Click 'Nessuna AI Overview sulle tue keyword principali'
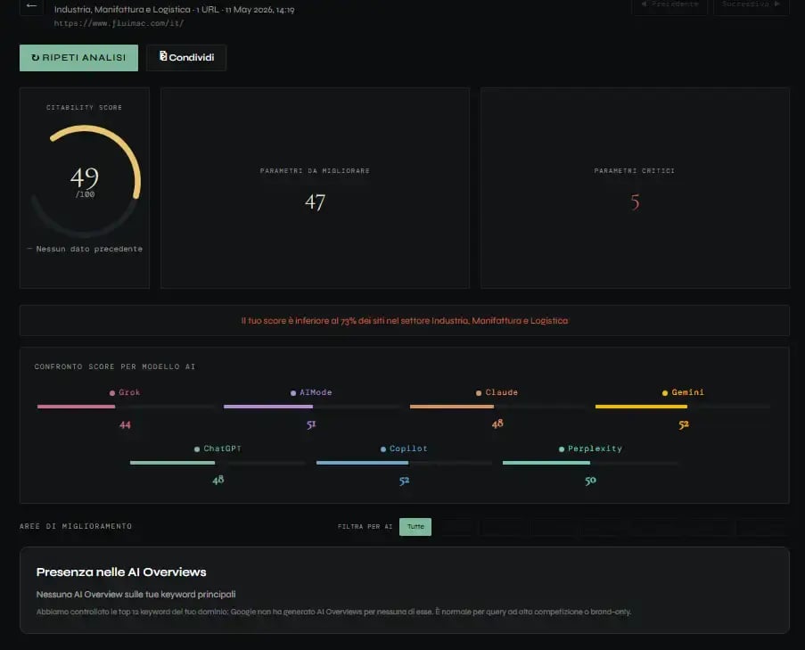Image resolution: width=805 pixels, height=650 pixels. tap(136, 594)
